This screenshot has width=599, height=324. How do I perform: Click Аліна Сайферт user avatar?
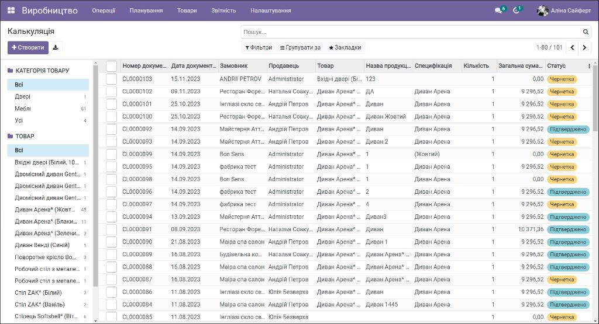click(x=542, y=11)
